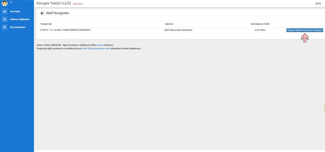Open the Ana Sayfa menu item
Screen dimensions: 325x152
(x=15, y=12)
